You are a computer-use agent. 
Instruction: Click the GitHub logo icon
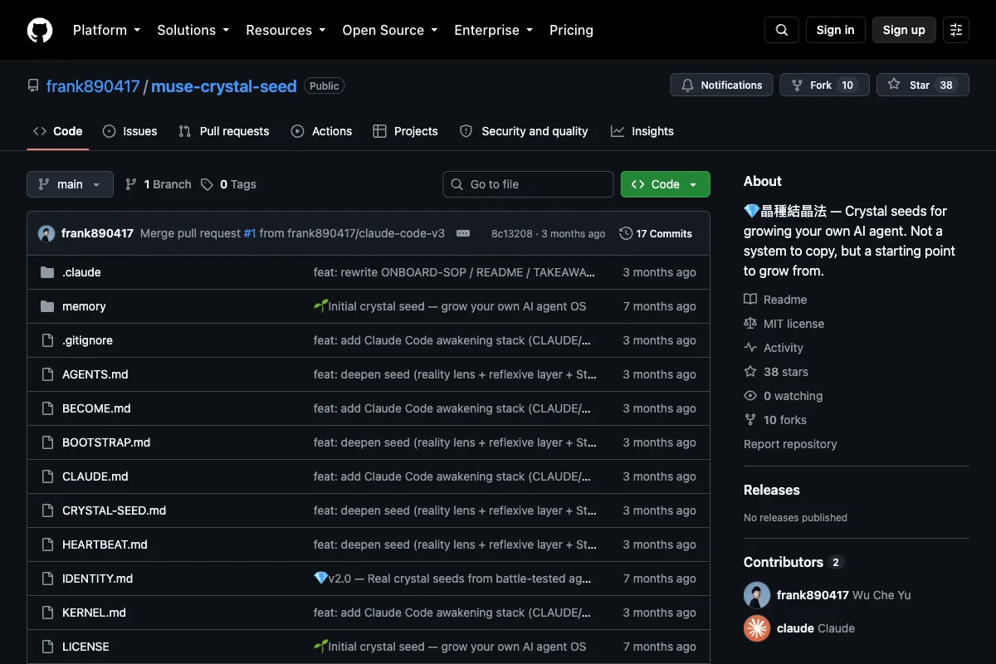tap(40, 30)
